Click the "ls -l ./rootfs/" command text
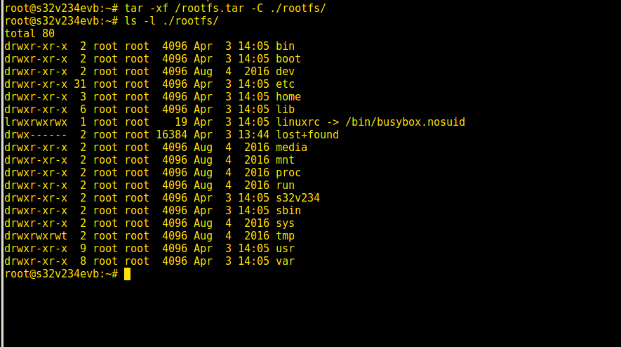621x347 pixels. click(171, 21)
